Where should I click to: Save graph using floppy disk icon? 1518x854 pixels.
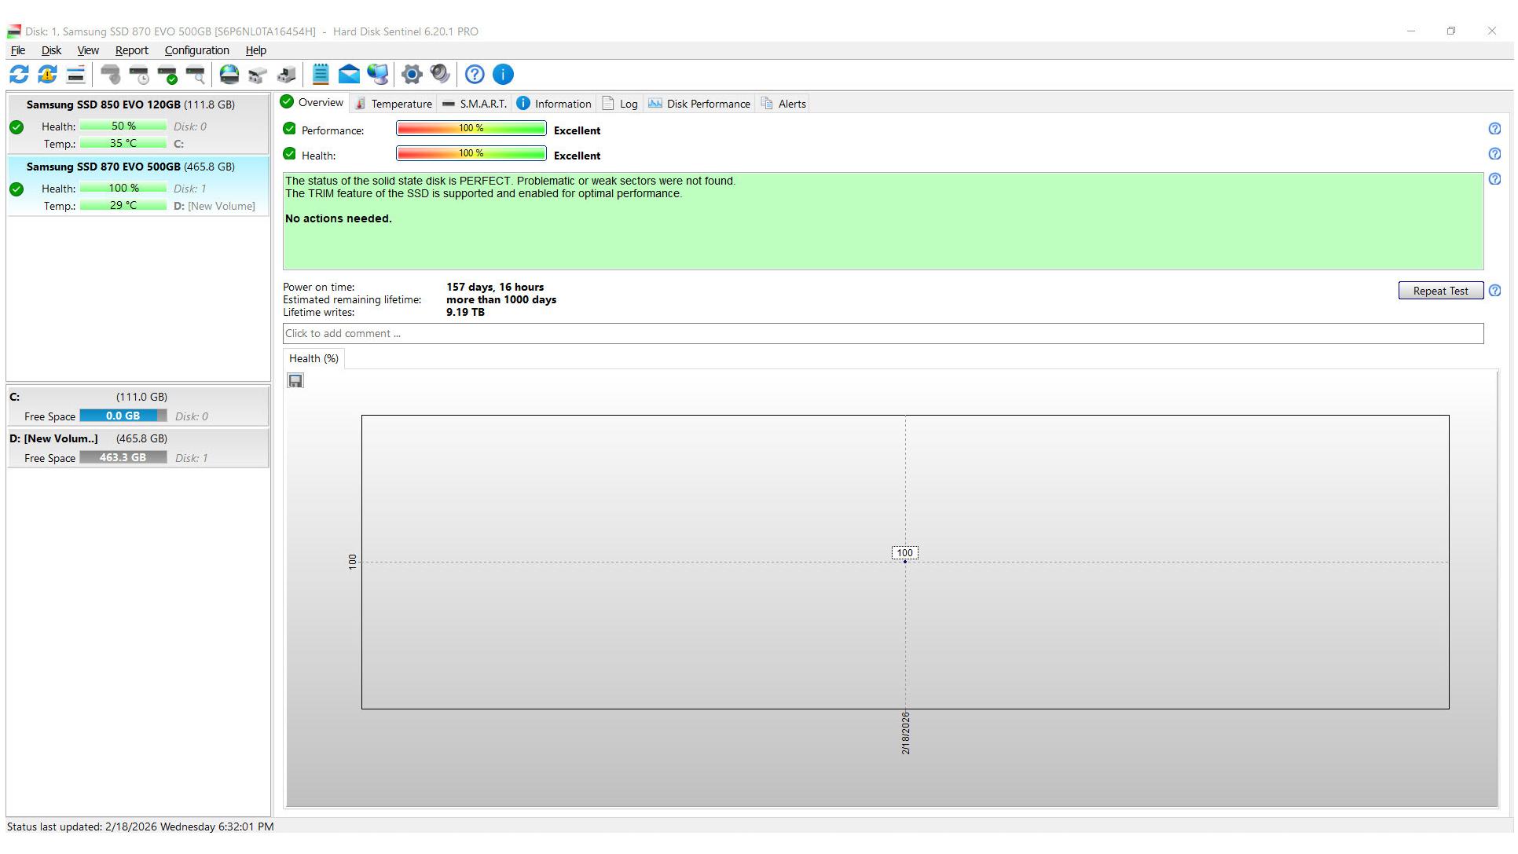coord(295,381)
